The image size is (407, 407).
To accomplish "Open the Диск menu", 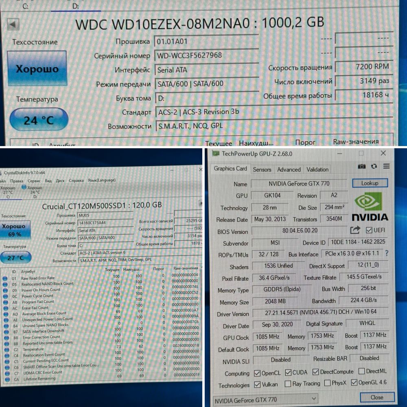I will 60,180.
